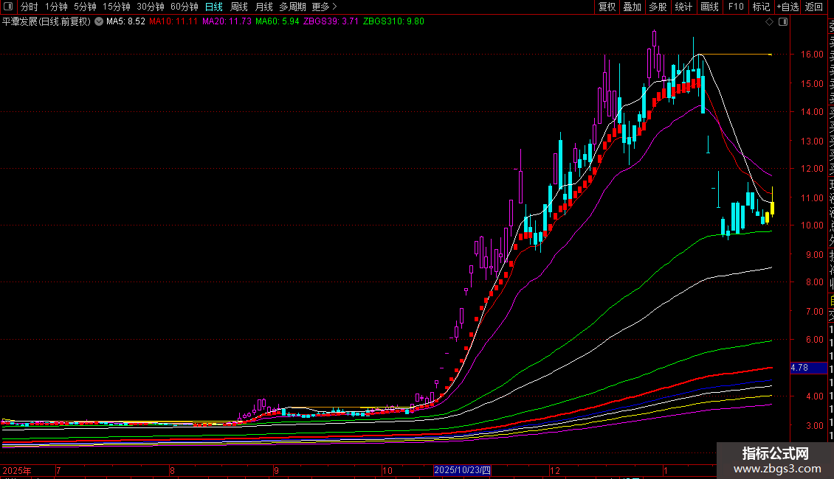Viewport: 834px width, 479px height.
Task: Open the indicator settings round arrow icon
Action: click(99, 22)
